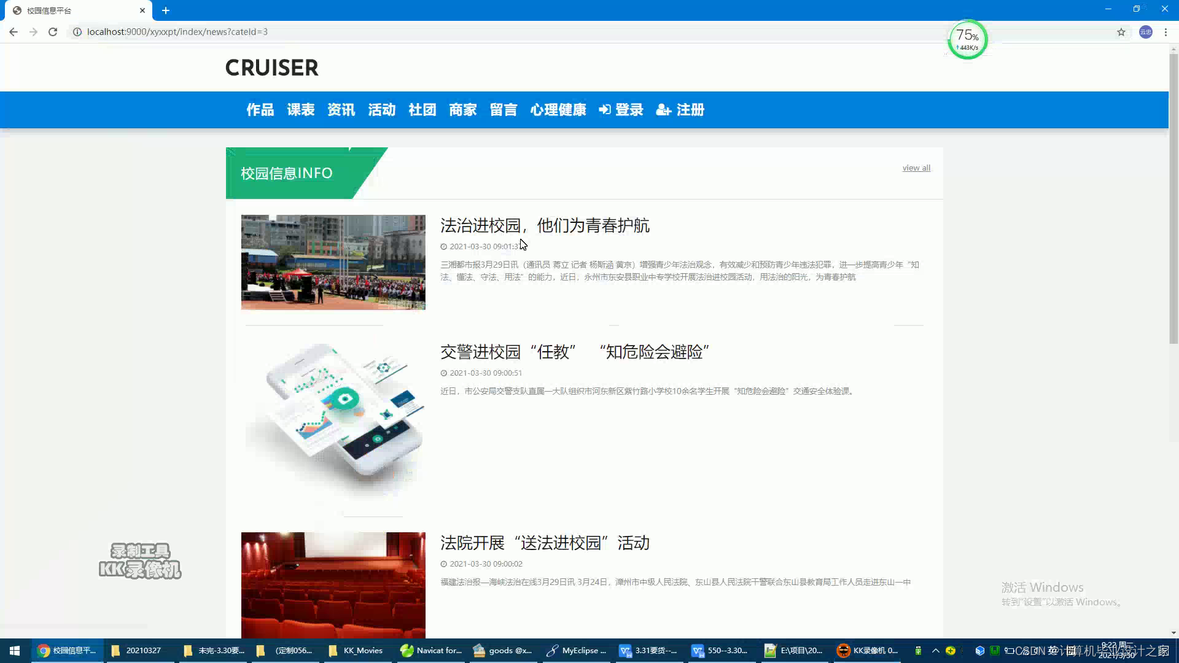Click the 注册 register link
The height and width of the screenshot is (663, 1179).
[680, 110]
